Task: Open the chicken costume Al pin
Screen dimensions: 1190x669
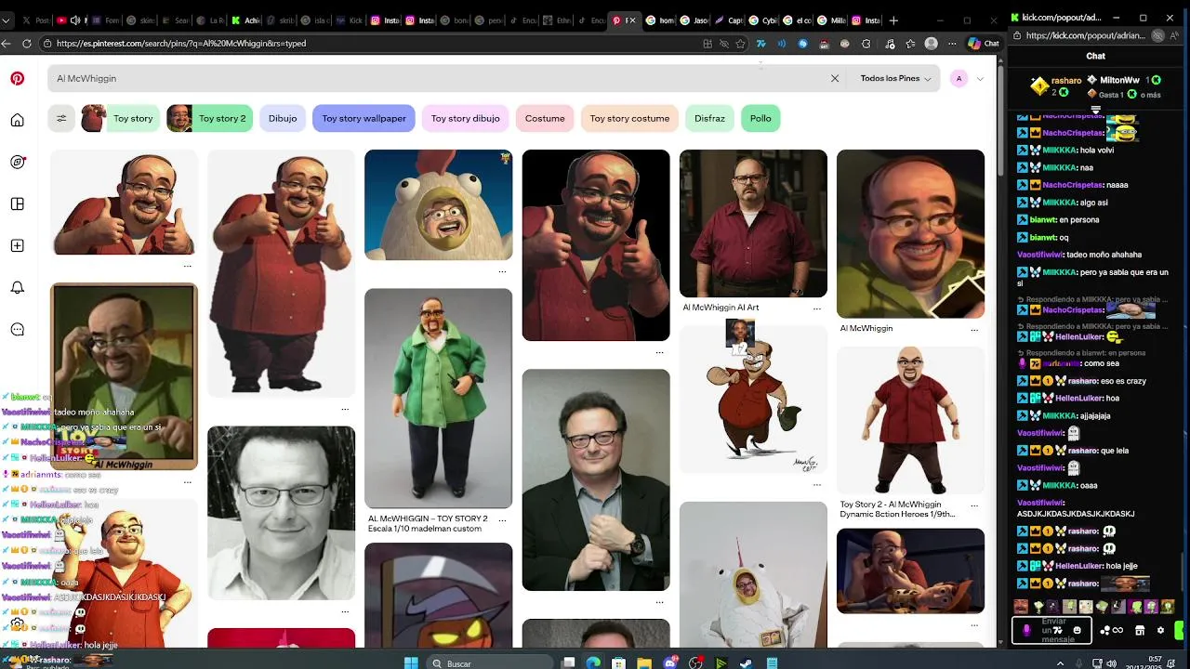Action: 438,204
